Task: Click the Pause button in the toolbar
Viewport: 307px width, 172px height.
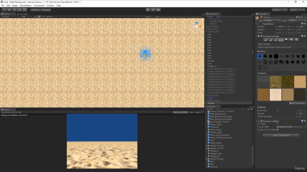Action: 153,10
